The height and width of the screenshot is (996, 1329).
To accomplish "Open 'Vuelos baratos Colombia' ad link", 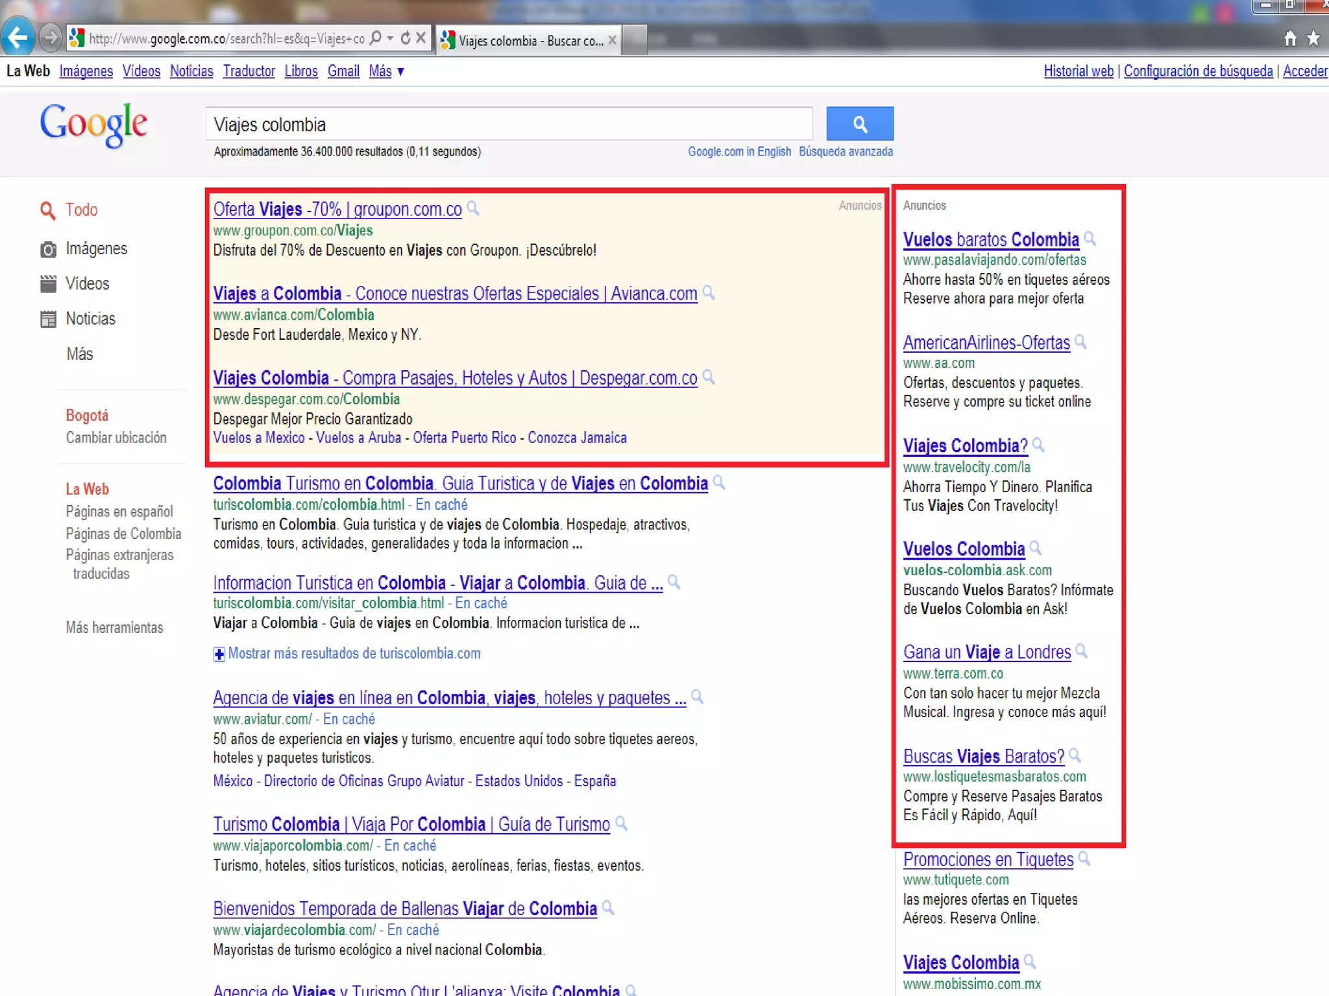I will 990,240.
